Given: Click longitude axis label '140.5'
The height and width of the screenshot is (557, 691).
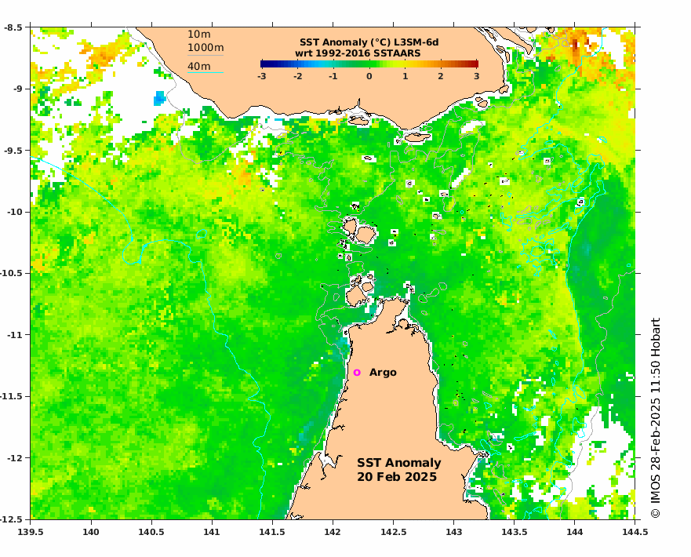Looking at the screenshot, I should click(x=151, y=532).
